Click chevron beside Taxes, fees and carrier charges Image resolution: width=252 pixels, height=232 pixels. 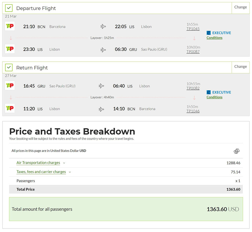click(x=70, y=172)
